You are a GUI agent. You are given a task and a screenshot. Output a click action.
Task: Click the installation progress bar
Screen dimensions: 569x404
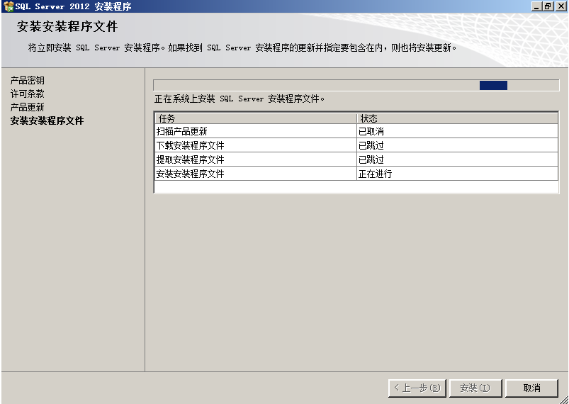click(356, 85)
